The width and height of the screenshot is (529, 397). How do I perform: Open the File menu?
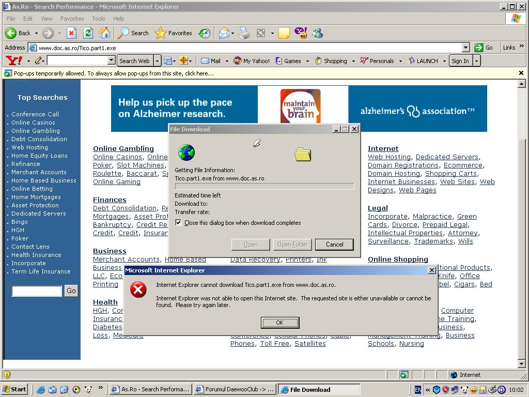(x=11, y=19)
